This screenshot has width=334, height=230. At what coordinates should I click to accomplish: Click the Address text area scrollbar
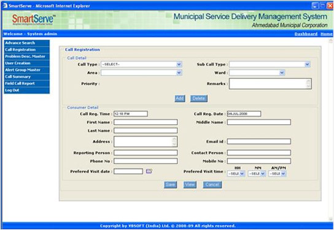click(x=174, y=141)
